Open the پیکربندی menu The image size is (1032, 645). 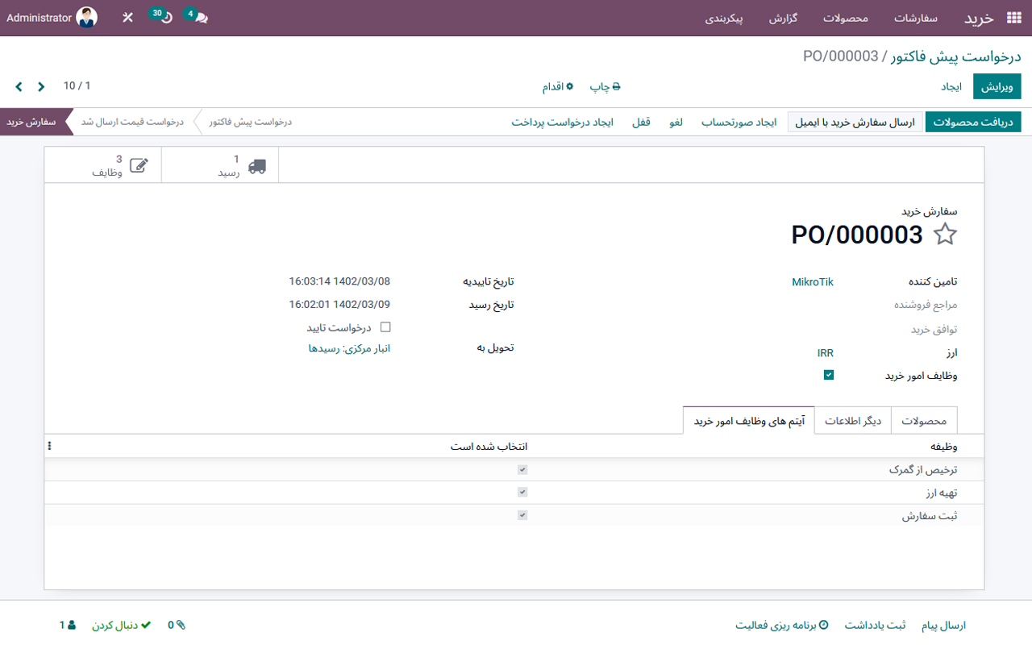click(725, 18)
